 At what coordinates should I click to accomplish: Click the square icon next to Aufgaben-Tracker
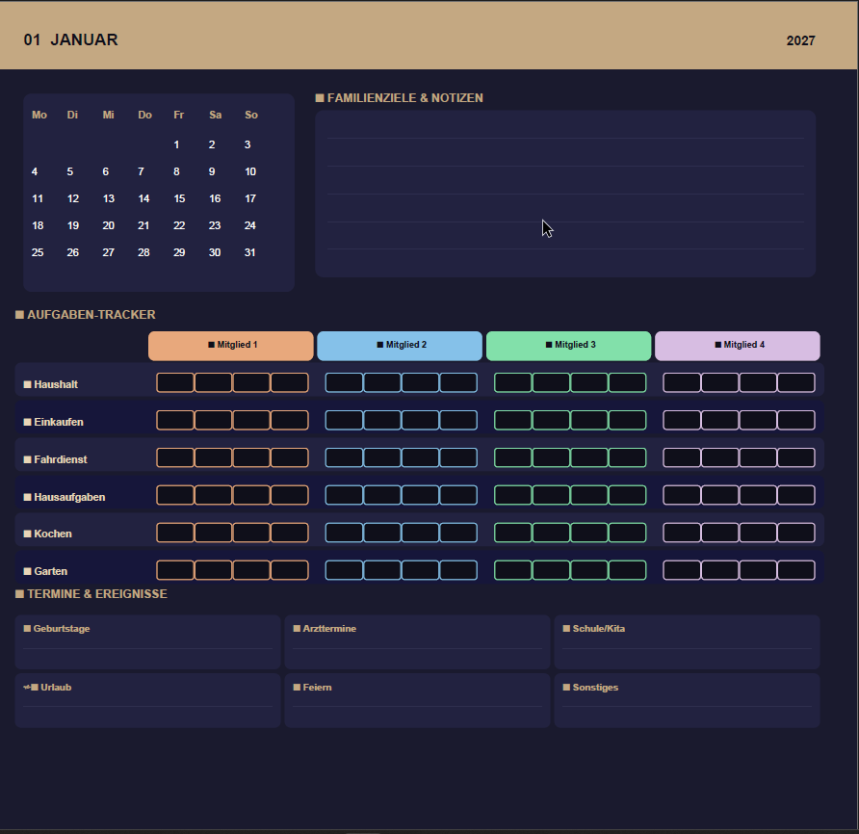tap(19, 315)
